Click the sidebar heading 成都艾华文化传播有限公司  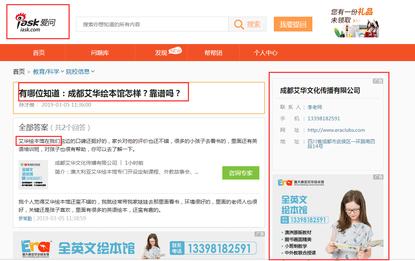point(320,90)
